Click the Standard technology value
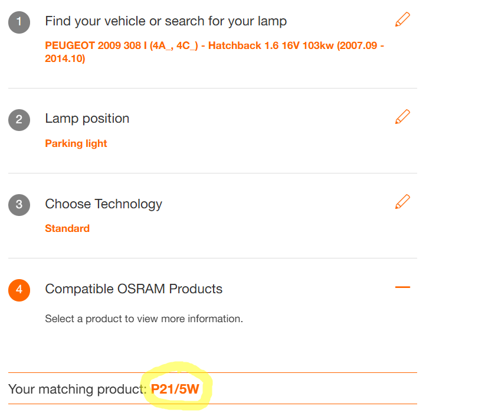The image size is (485, 416). coord(67,228)
